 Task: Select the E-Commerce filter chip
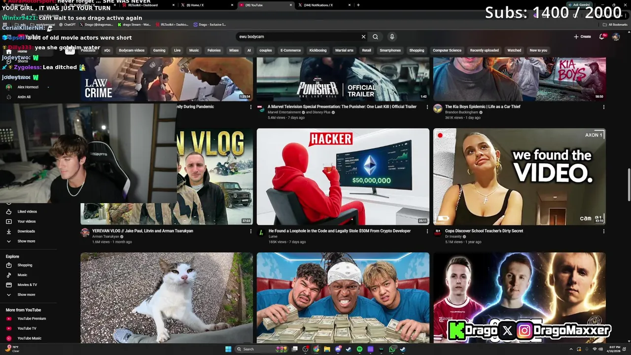(290, 50)
